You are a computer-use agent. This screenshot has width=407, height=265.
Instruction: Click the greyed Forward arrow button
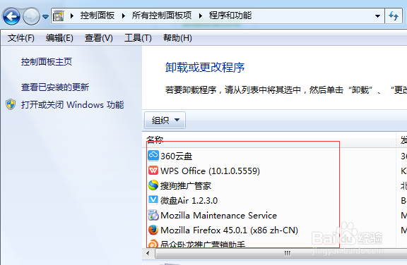(x=31, y=17)
